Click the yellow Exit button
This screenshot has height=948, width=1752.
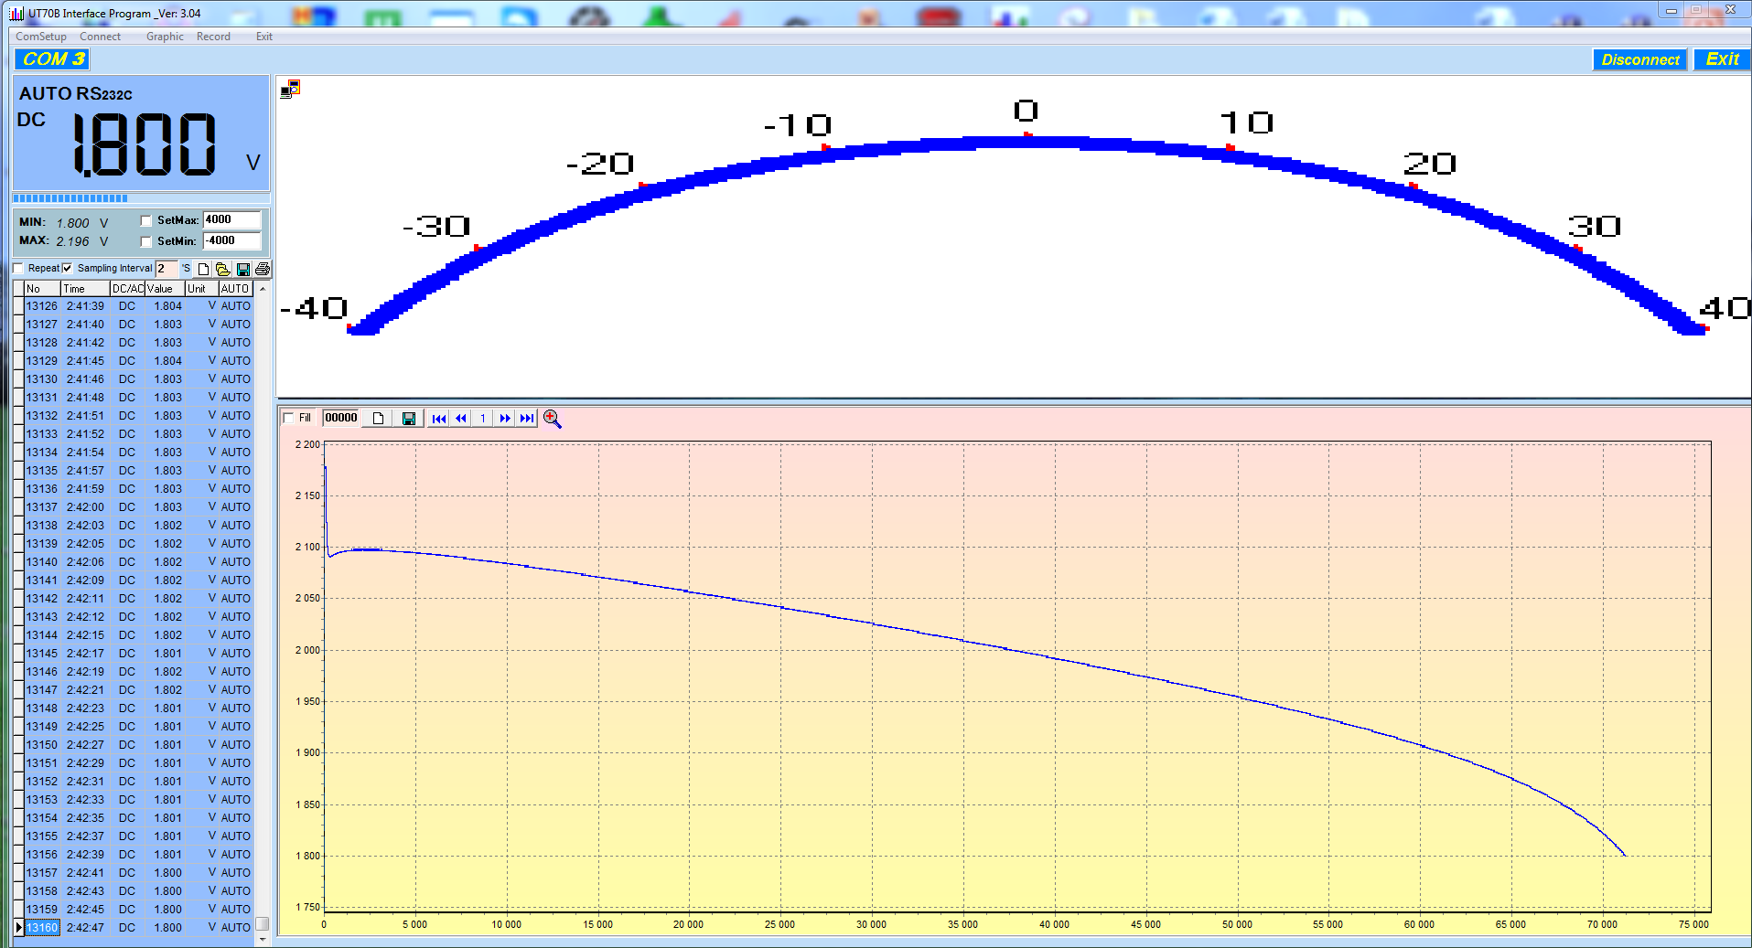point(1722,59)
